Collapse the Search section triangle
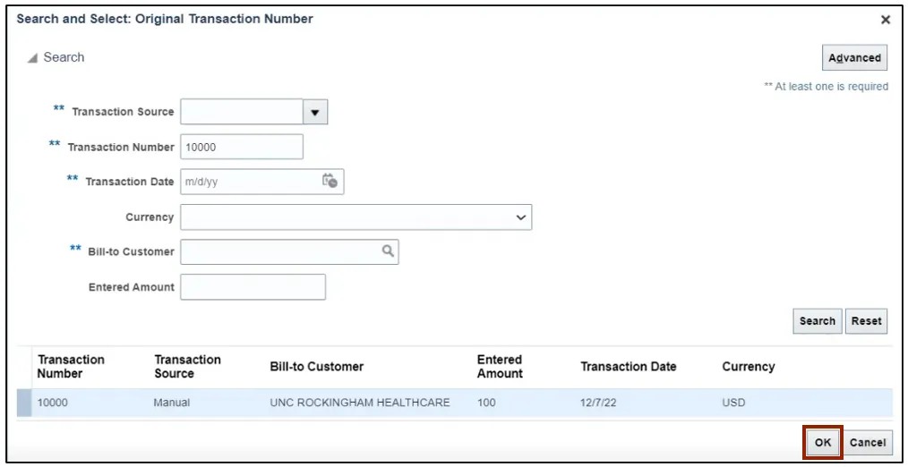 click(33, 58)
